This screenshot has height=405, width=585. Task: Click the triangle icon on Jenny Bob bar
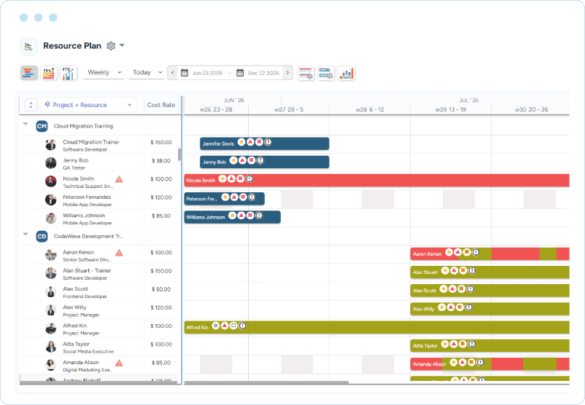242,160
